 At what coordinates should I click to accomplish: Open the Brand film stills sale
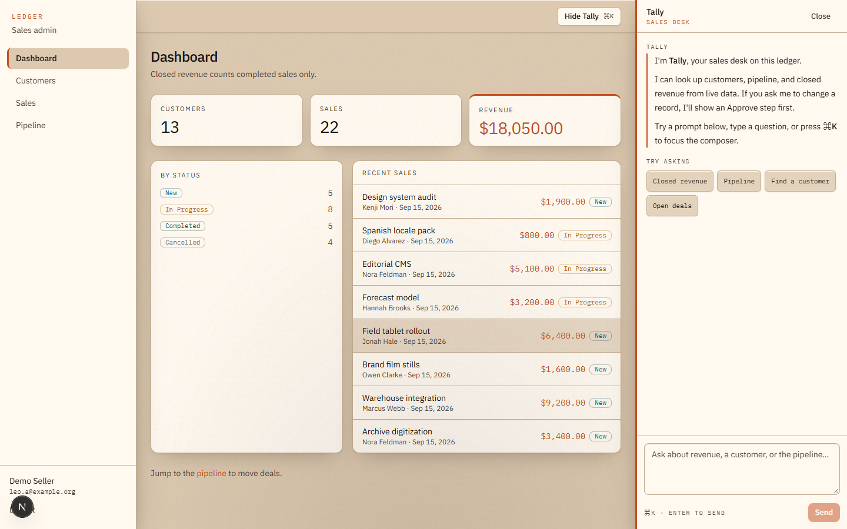486,369
